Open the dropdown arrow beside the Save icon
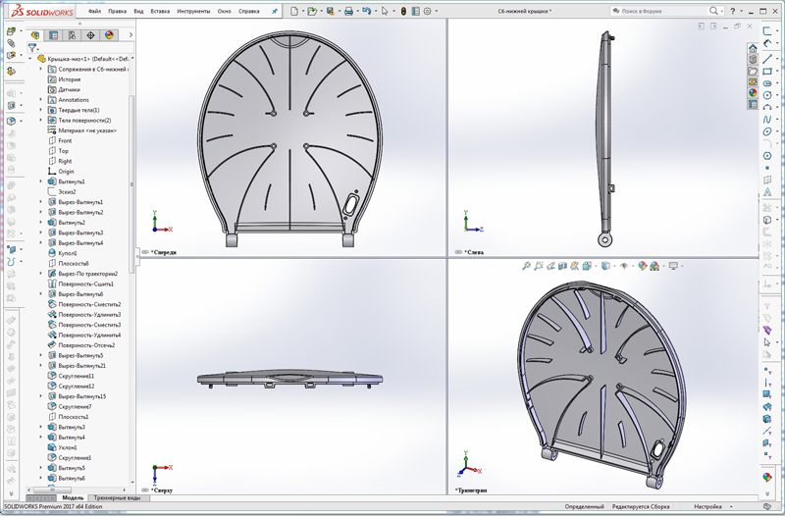The image size is (785, 516). pos(339,11)
